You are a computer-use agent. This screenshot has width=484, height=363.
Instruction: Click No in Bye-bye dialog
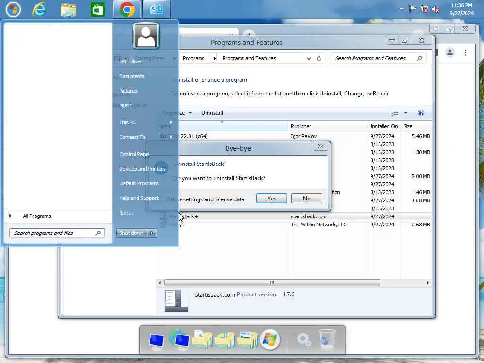(x=306, y=199)
